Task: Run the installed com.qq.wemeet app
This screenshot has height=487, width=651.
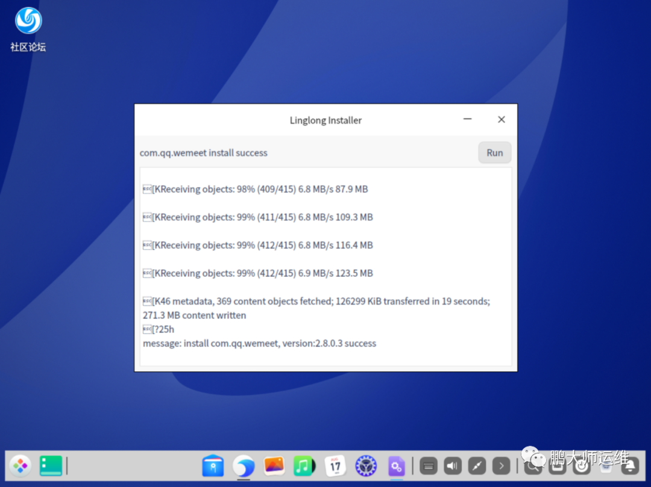Action: coord(494,152)
